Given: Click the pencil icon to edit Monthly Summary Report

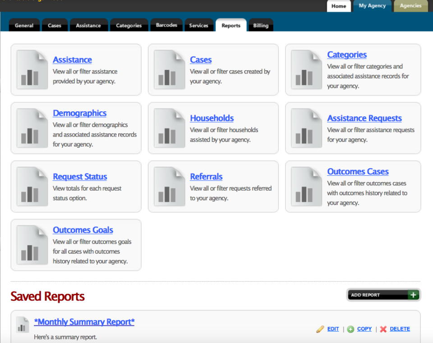Looking at the screenshot, I should click(321, 329).
